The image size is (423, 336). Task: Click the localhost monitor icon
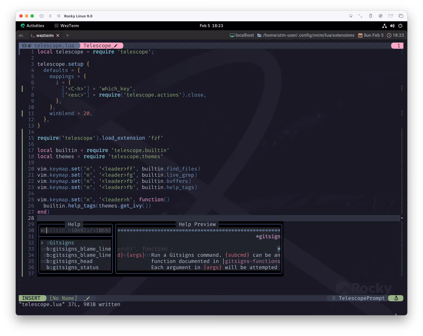pos(232,35)
